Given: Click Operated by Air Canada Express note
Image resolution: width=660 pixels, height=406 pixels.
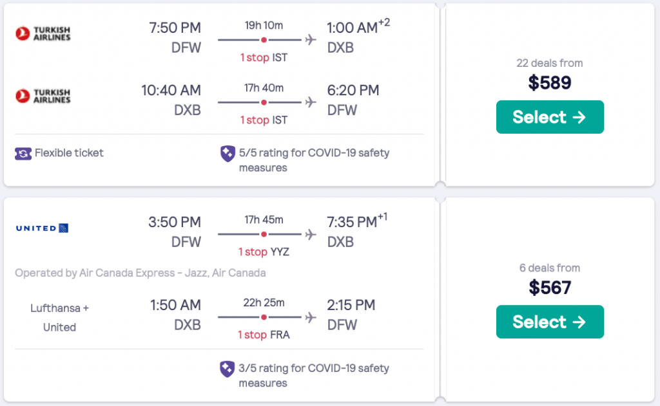Looking at the screenshot, I should [140, 273].
